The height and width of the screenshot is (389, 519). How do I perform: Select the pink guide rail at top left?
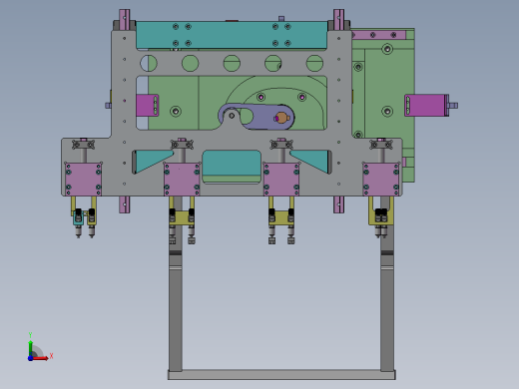pos(125,20)
